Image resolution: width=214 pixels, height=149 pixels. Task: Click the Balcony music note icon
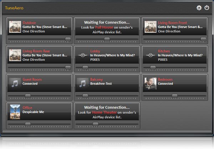[x=83, y=84]
